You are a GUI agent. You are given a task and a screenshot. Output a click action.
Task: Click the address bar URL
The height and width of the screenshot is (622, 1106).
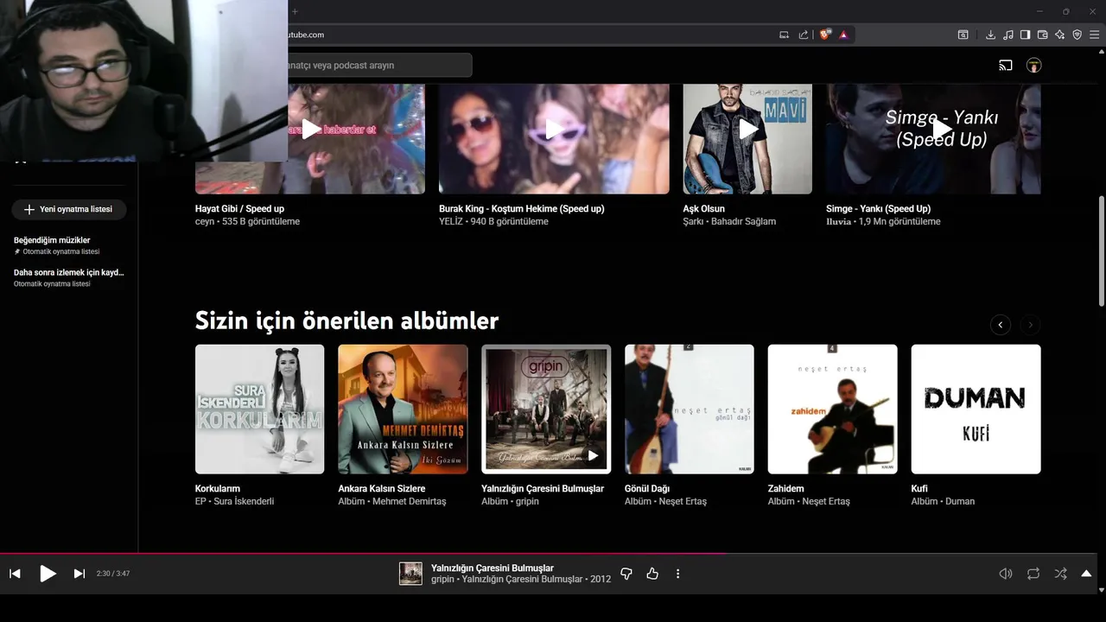306,35
